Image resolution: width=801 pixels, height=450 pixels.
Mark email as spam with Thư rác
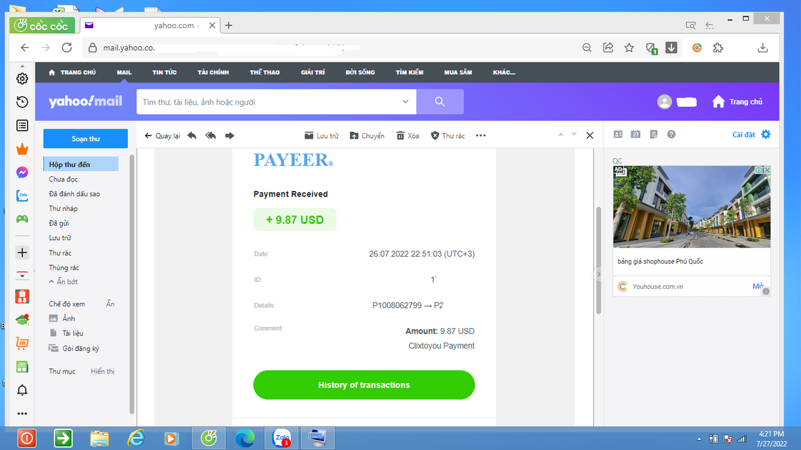pos(447,136)
